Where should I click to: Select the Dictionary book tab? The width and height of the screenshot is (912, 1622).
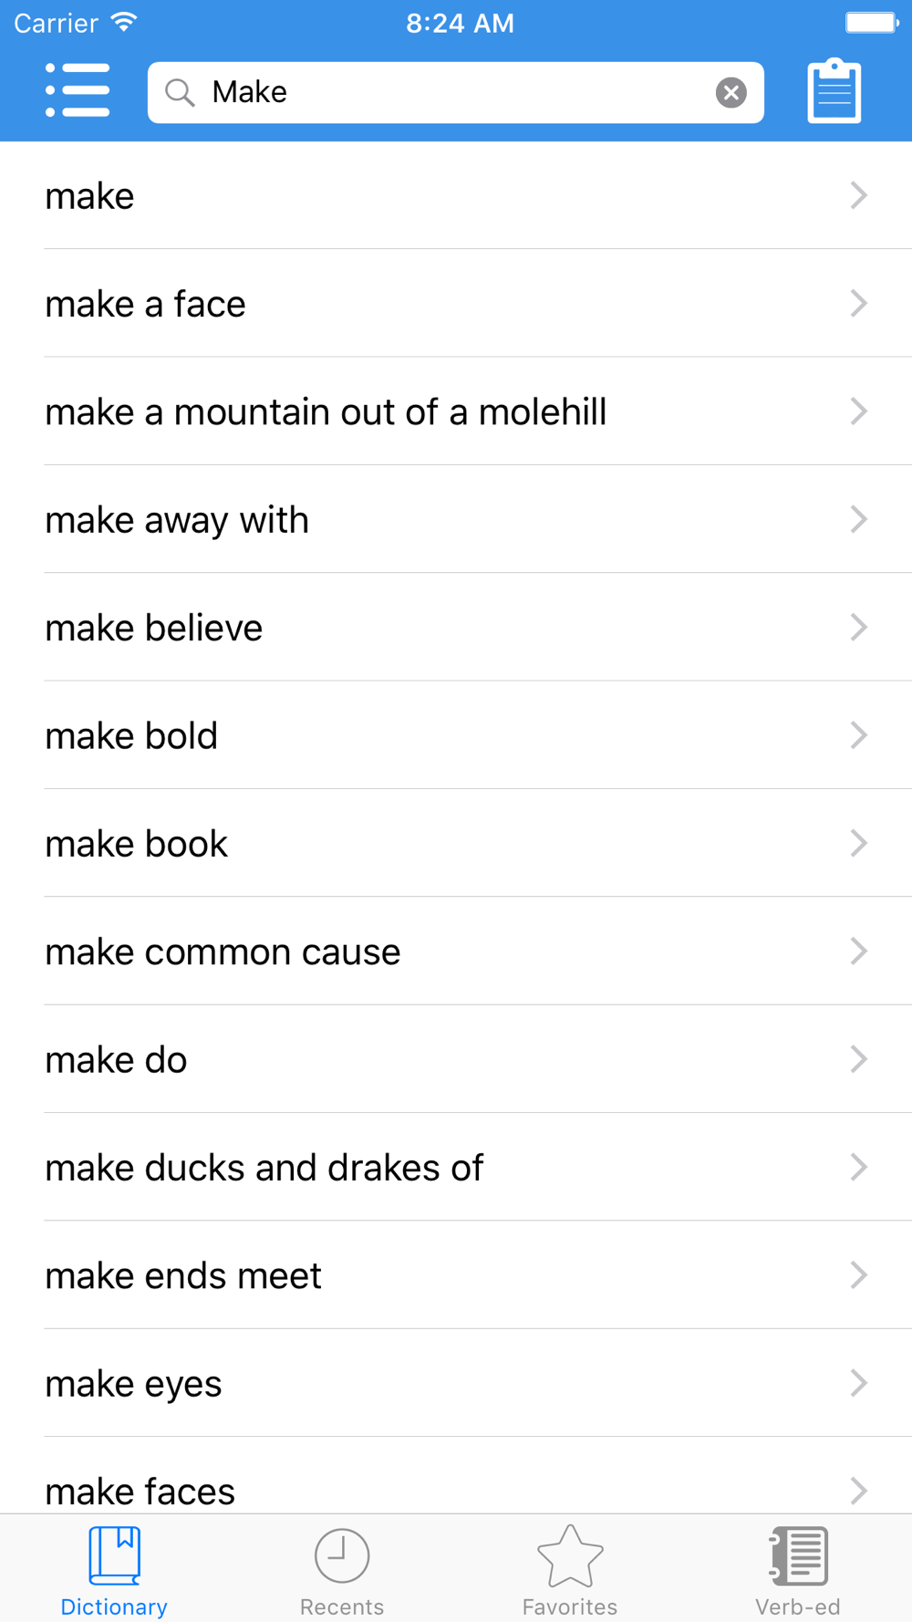[114, 1571]
